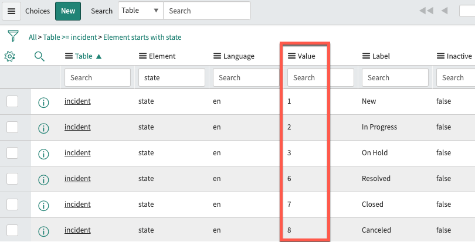Screen dimensions: 475x242
Task: Click the Choices list title
Action: click(x=38, y=11)
